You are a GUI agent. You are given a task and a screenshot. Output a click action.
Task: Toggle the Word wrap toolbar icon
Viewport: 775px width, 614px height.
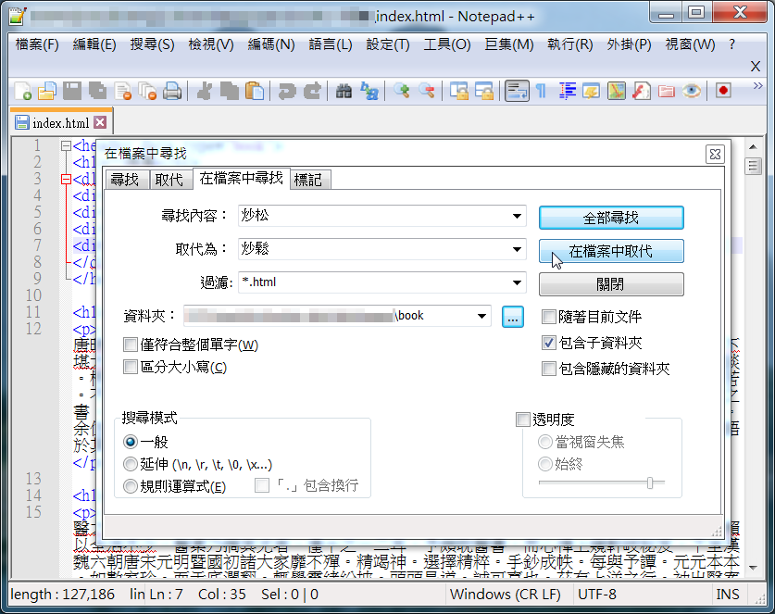(517, 91)
